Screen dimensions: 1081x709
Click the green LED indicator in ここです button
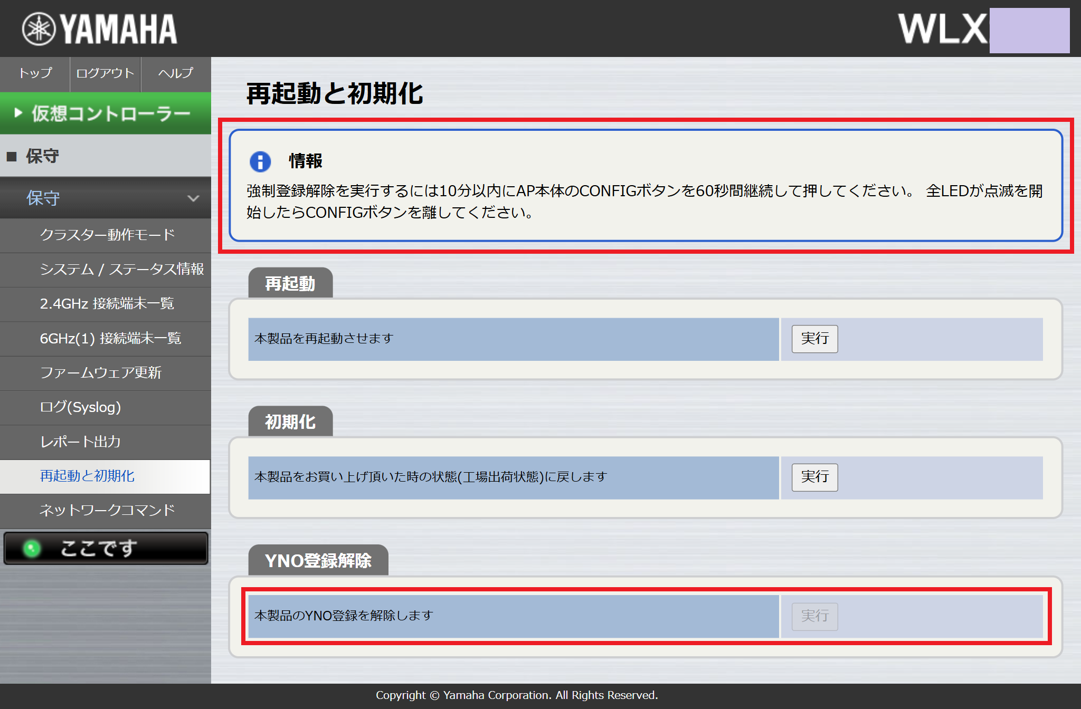click(32, 549)
